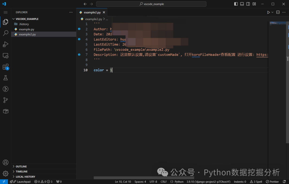Open the hamburger application menu
The image size is (289, 184).
(6, 12)
